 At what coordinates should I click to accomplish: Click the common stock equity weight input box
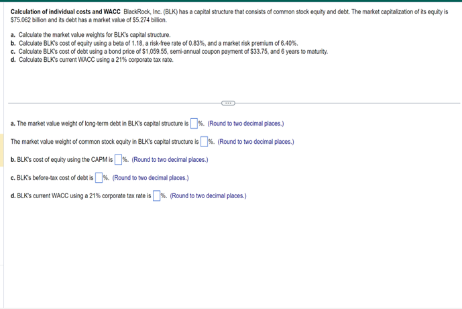[205, 142]
